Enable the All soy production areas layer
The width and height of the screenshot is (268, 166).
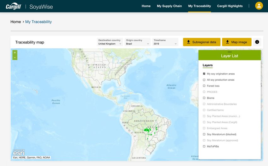[x=204, y=80]
